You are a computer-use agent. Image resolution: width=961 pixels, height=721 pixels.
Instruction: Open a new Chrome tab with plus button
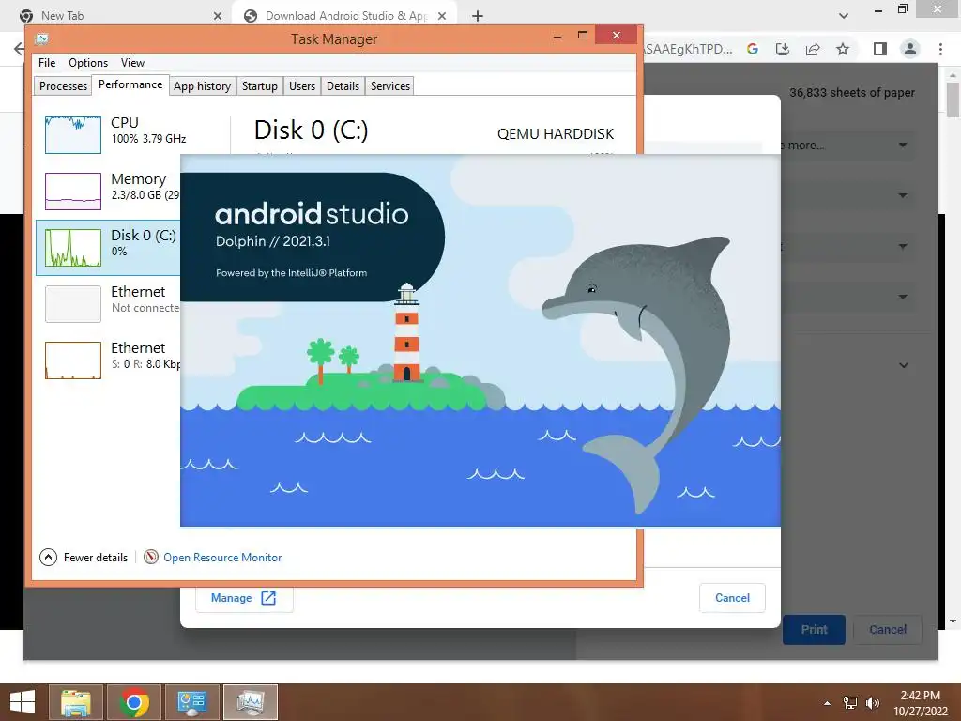coord(478,16)
